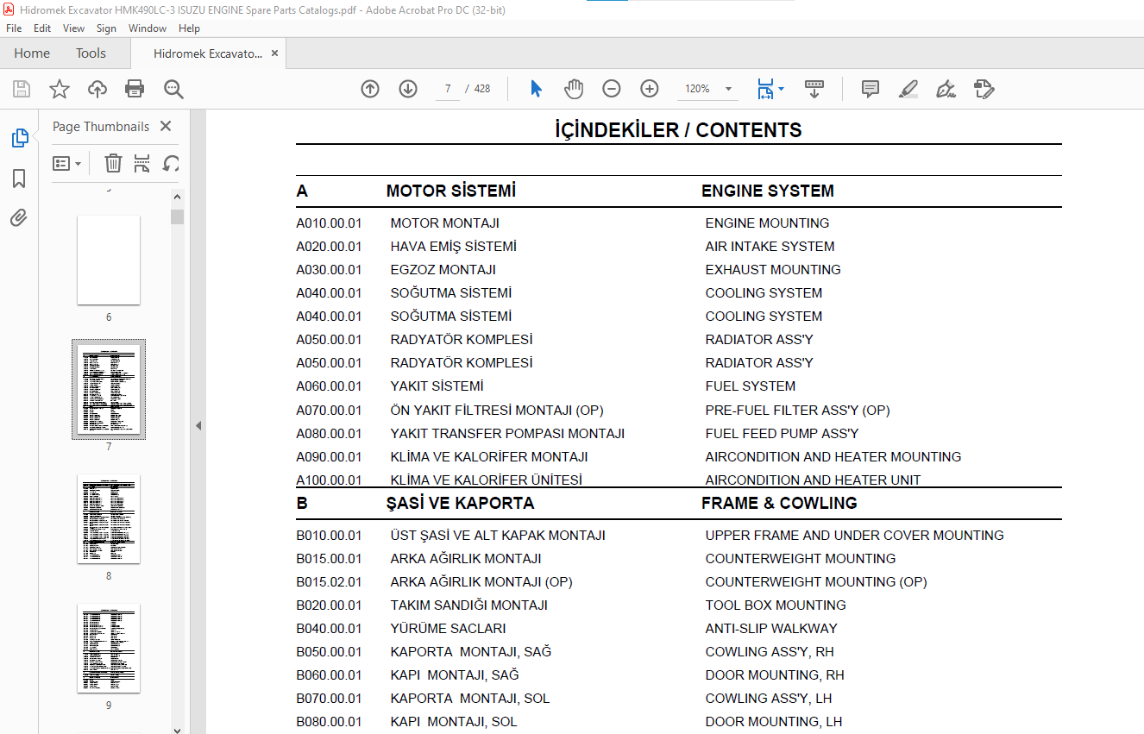The width and height of the screenshot is (1144, 734).
Task: Rotate page using the thumbnails panel icon
Action: [x=172, y=163]
